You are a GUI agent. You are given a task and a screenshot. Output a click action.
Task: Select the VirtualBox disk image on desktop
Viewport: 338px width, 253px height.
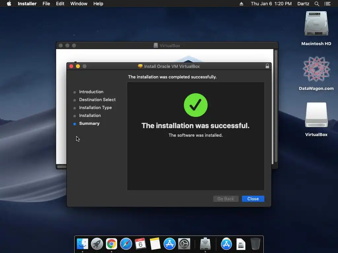tap(316, 115)
